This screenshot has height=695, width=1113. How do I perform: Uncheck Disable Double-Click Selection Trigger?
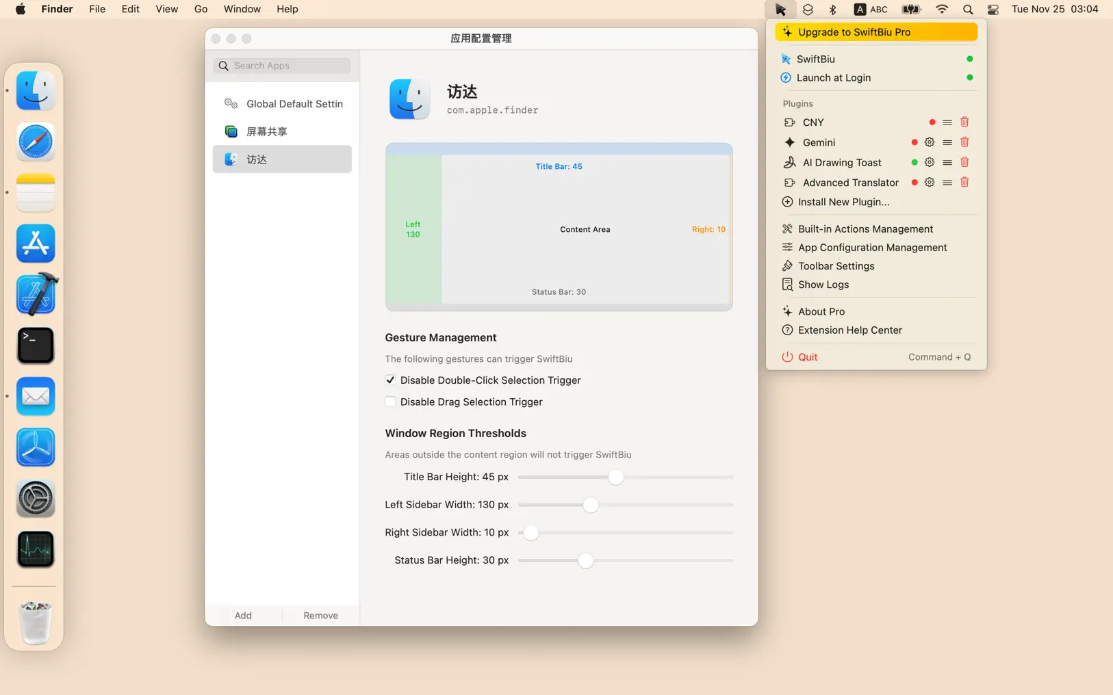tap(390, 380)
